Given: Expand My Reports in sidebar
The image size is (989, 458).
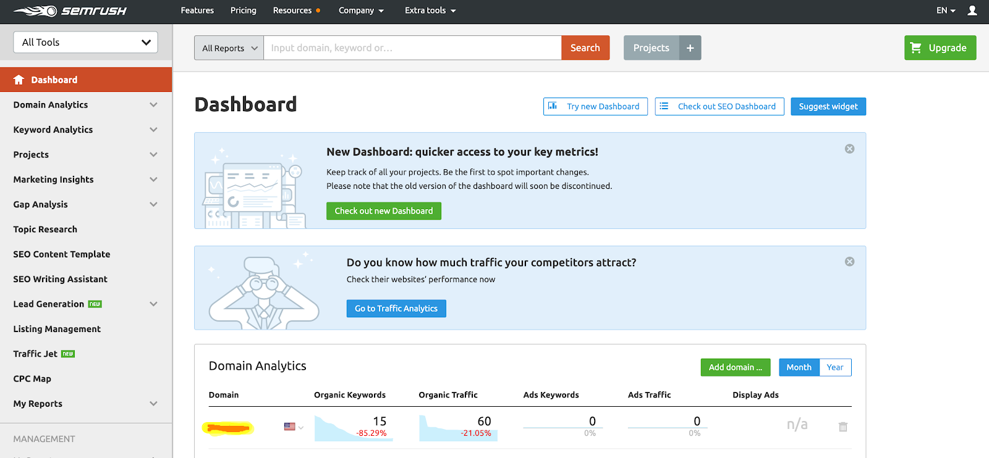Looking at the screenshot, I should coord(153,404).
